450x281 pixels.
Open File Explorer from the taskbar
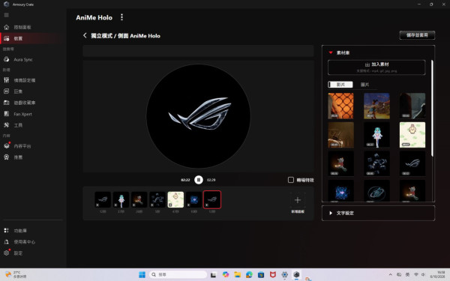237,275
